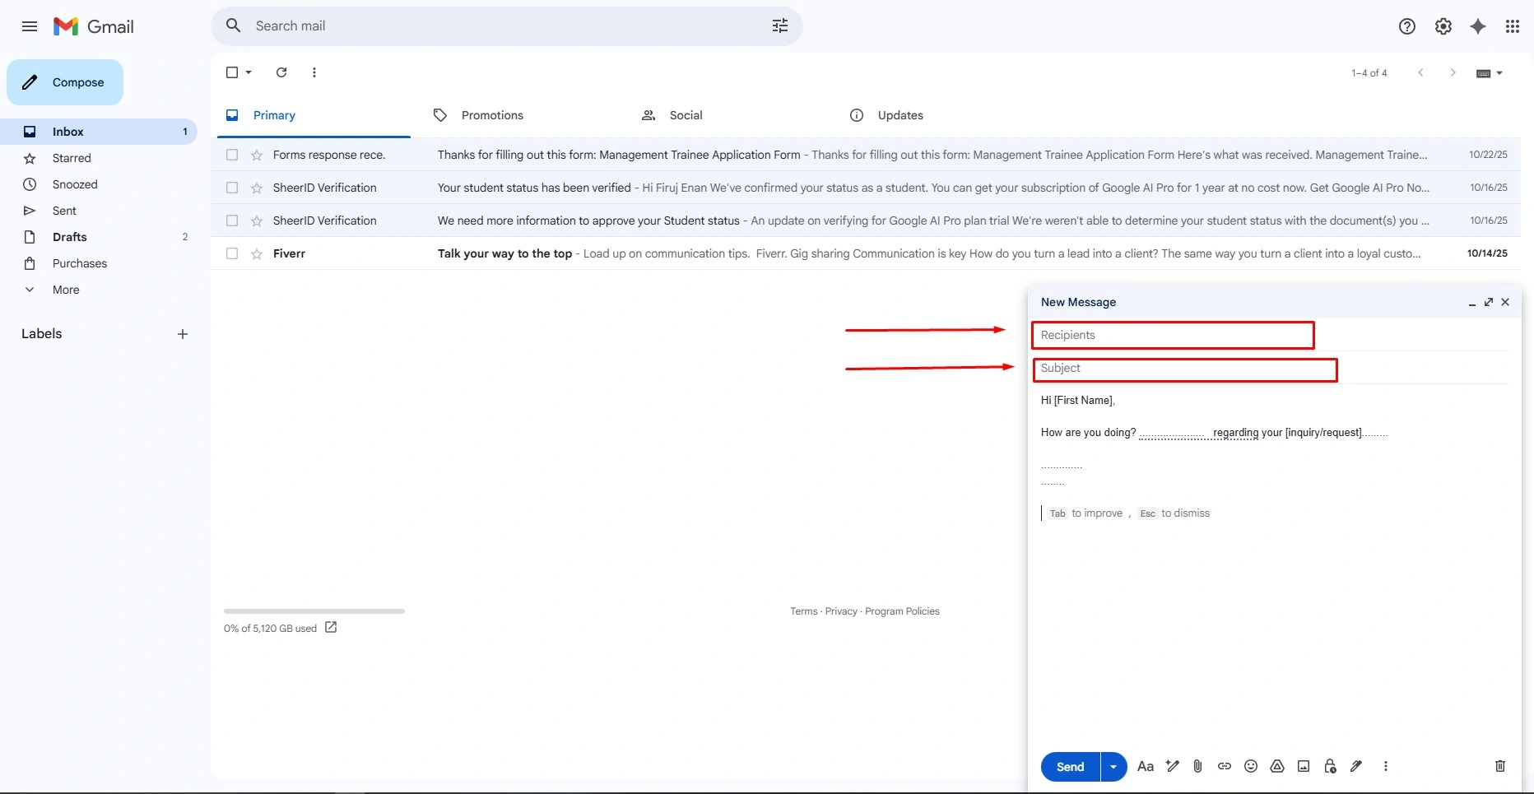Open the select dropdown arrow beside checkbox
The width and height of the screenshot is (1534, 794).
(249, 72)
